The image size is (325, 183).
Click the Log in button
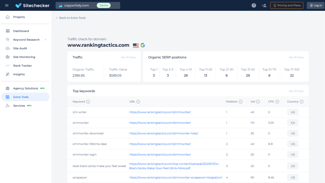pos(316,5)
